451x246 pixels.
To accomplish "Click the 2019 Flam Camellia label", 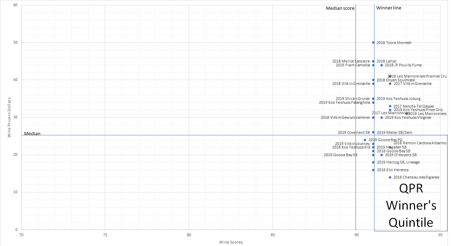I will click(352, 65).
